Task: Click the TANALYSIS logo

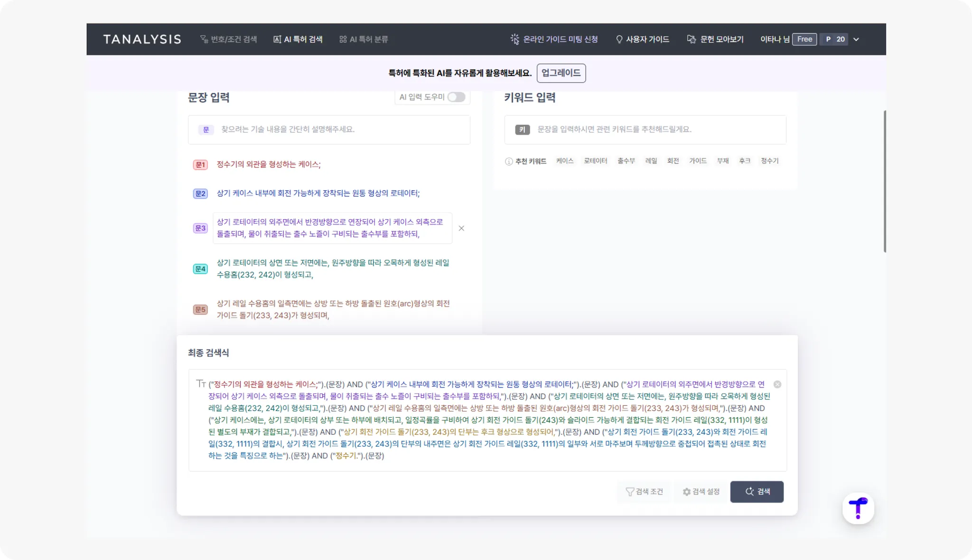Action: coord(142,39)
